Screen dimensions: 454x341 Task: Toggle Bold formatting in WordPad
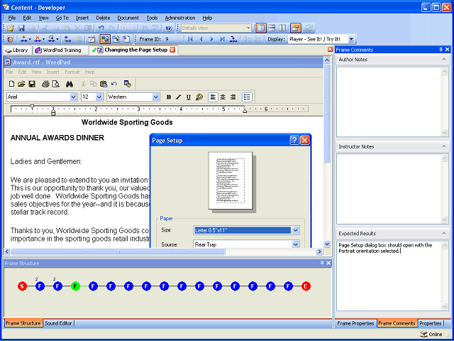pyautogui.click(x=169, y=97)
